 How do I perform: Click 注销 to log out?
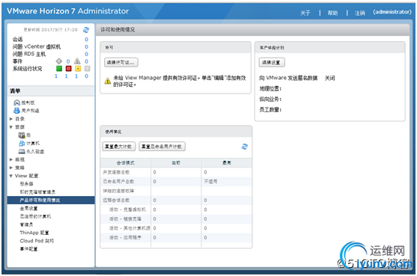click(x=360, y=13)
